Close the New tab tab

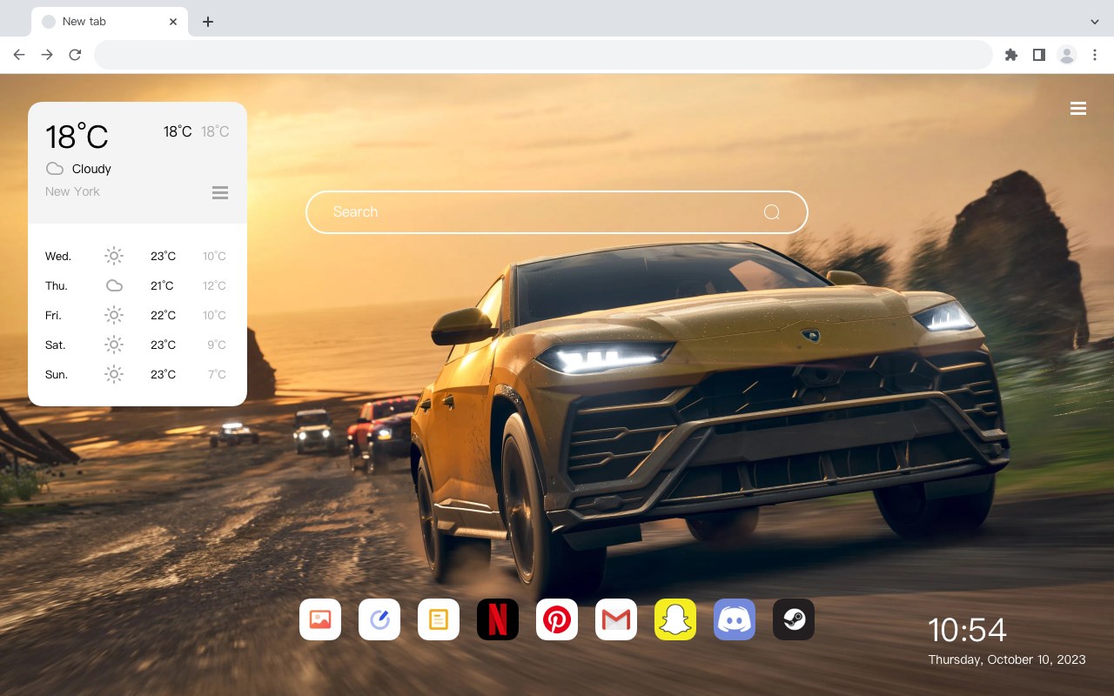(173, 22)
